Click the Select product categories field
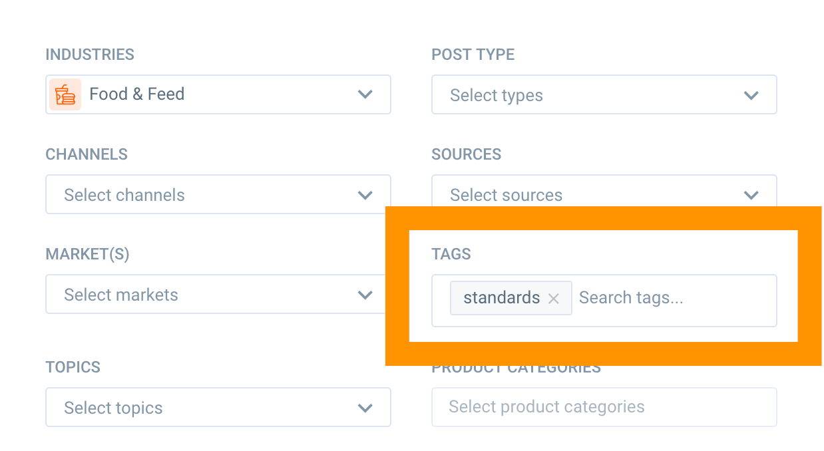This screenshot has height=451, width=824. click(604, 407)
